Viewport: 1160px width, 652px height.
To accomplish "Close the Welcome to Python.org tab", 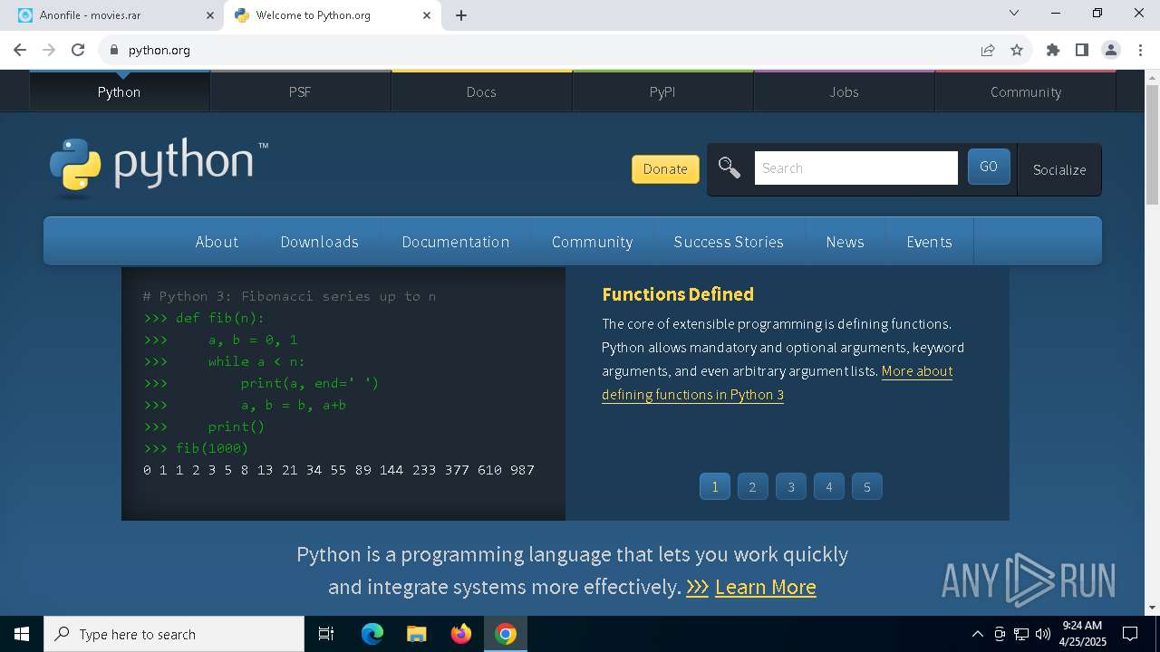I will tap(427, 15).
